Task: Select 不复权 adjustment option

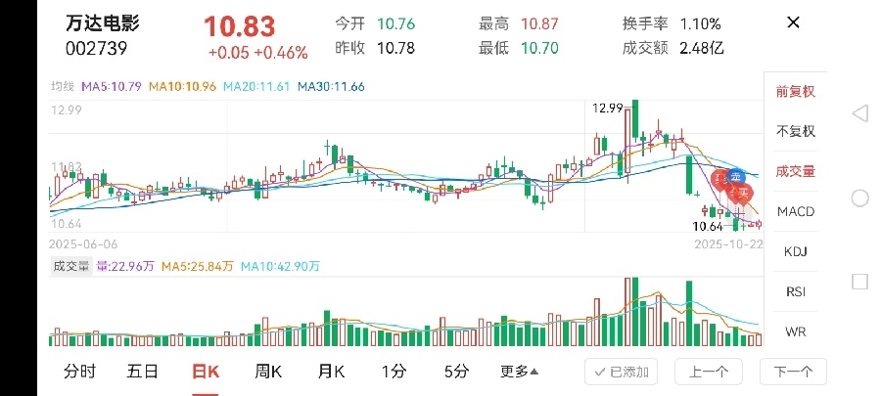Action: 796,132
